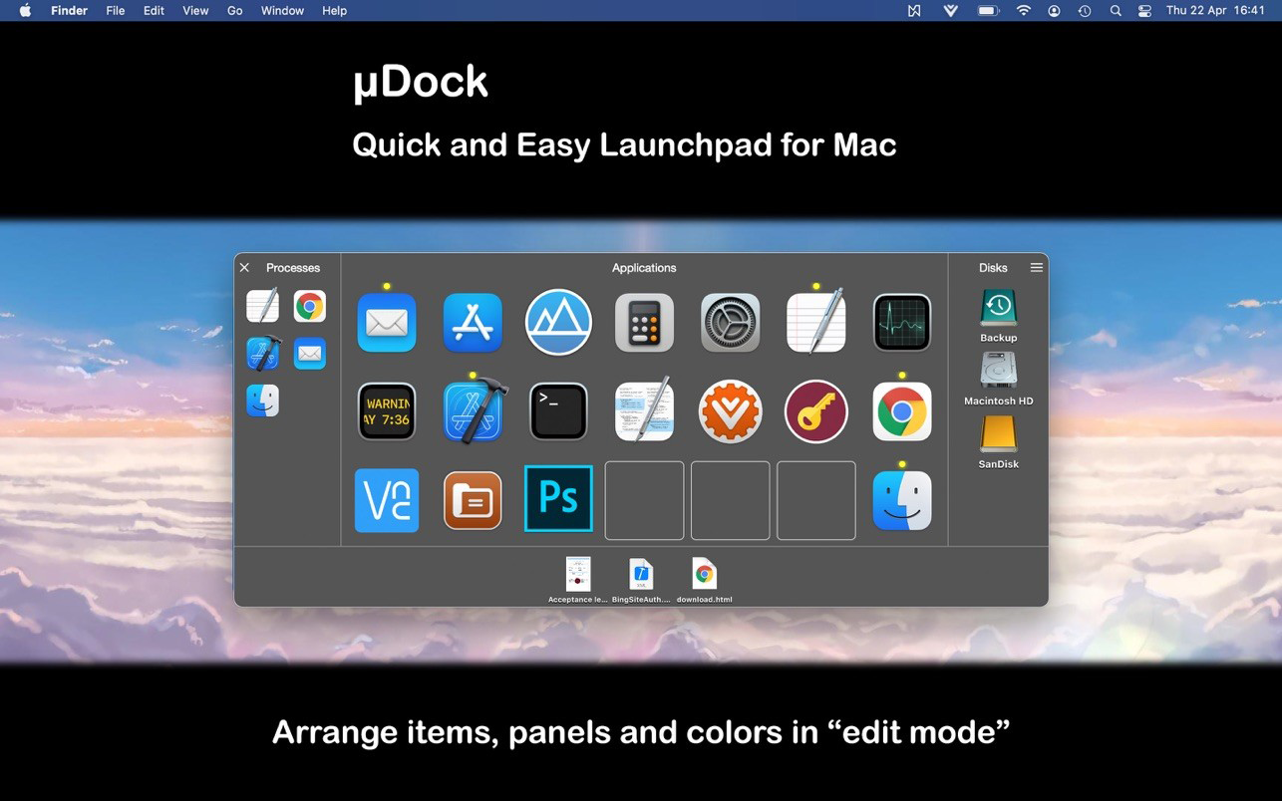This screenshot has height=801, width=1282.
Task: Open the Backup Time Machine disk
Action: 998,311
